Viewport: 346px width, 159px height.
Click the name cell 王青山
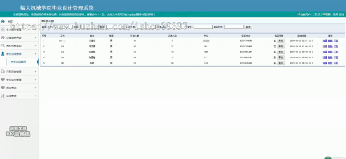click(92, 41)
